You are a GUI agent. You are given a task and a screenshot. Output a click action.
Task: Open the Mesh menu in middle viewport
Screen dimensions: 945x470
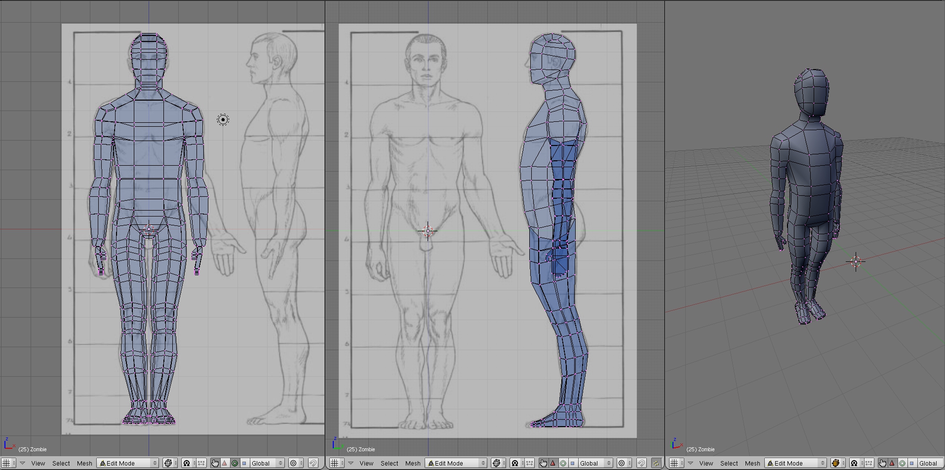coord(413,463)
